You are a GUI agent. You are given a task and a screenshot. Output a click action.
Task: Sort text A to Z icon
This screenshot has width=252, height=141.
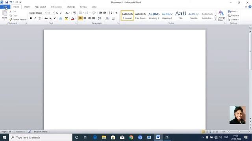pos(110,13)
